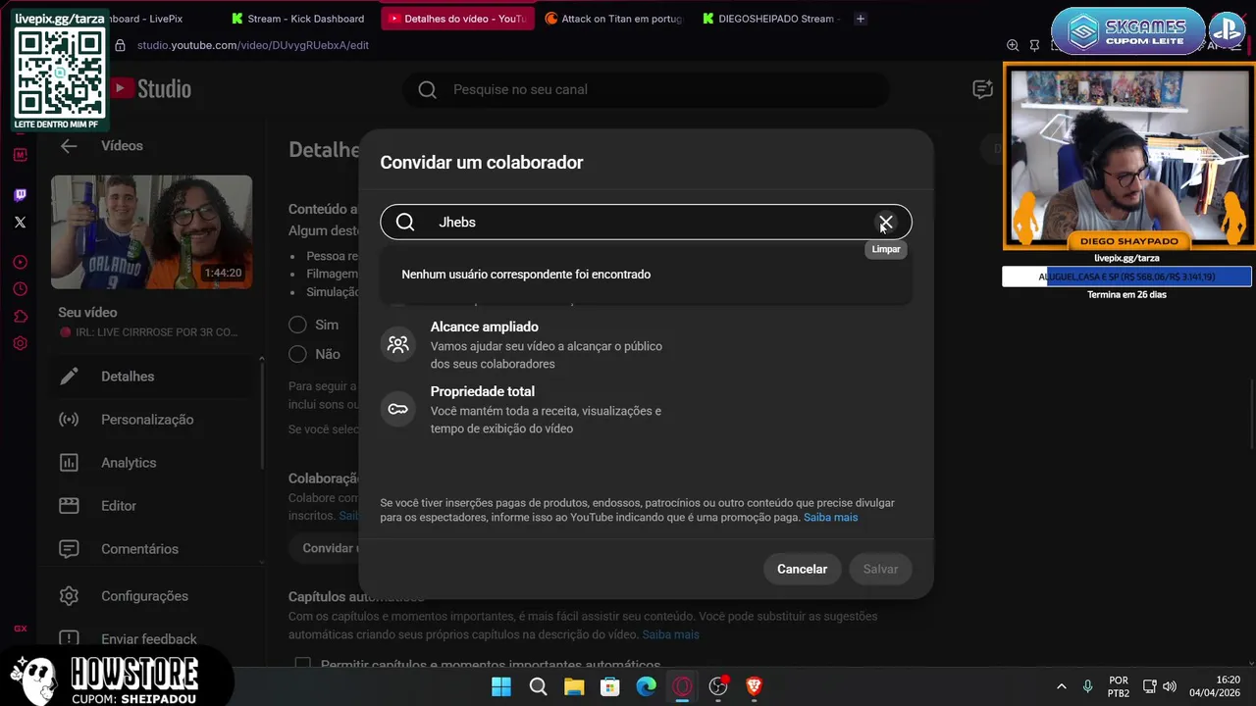The width and height of the screenshot is (1256, 706).
Task: Open the AI chat icon beside the search bar
Action: (x=982, y=89)
